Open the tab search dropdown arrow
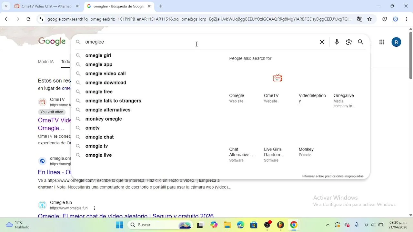 (x=6, y=6)
